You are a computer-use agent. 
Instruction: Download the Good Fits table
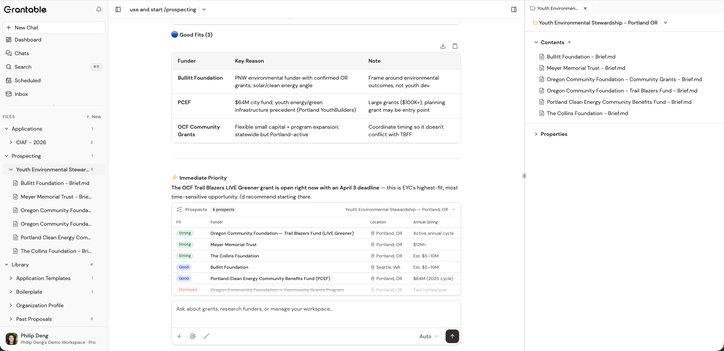click(x=443, y=46)
